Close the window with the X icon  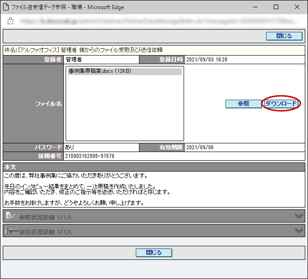[x=297, y=7]
